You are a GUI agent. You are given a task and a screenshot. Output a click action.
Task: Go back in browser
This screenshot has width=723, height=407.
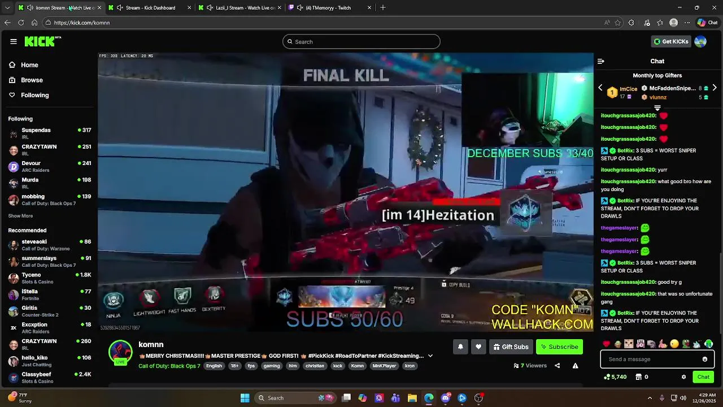point(7,23)
